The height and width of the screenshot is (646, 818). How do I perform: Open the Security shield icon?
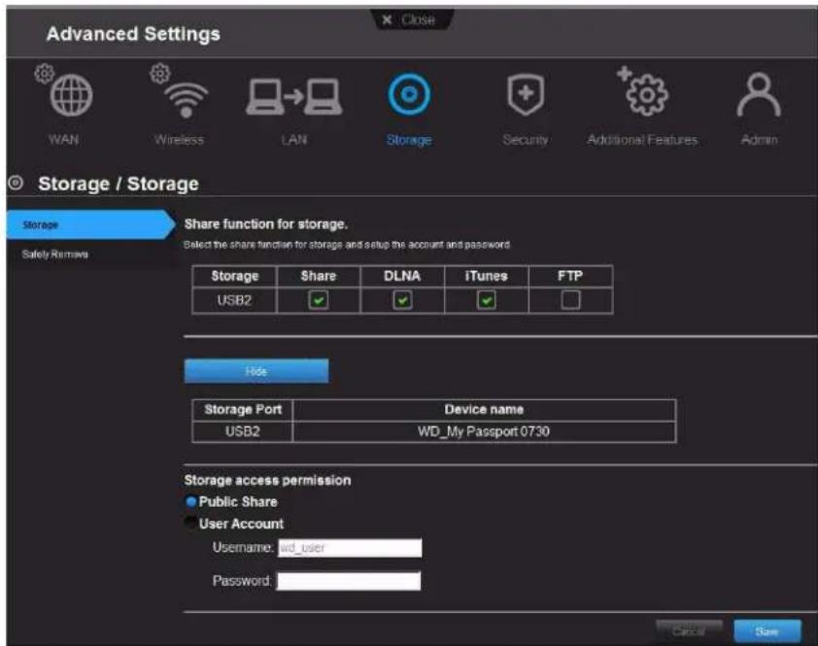(x=526, y=94)
